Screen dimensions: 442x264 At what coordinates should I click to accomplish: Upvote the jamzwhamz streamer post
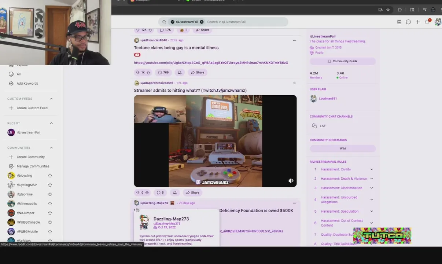coord(138,192)
